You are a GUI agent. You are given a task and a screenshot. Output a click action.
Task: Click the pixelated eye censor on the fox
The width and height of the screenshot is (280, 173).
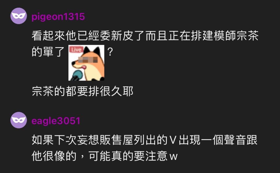coord(88,60)
